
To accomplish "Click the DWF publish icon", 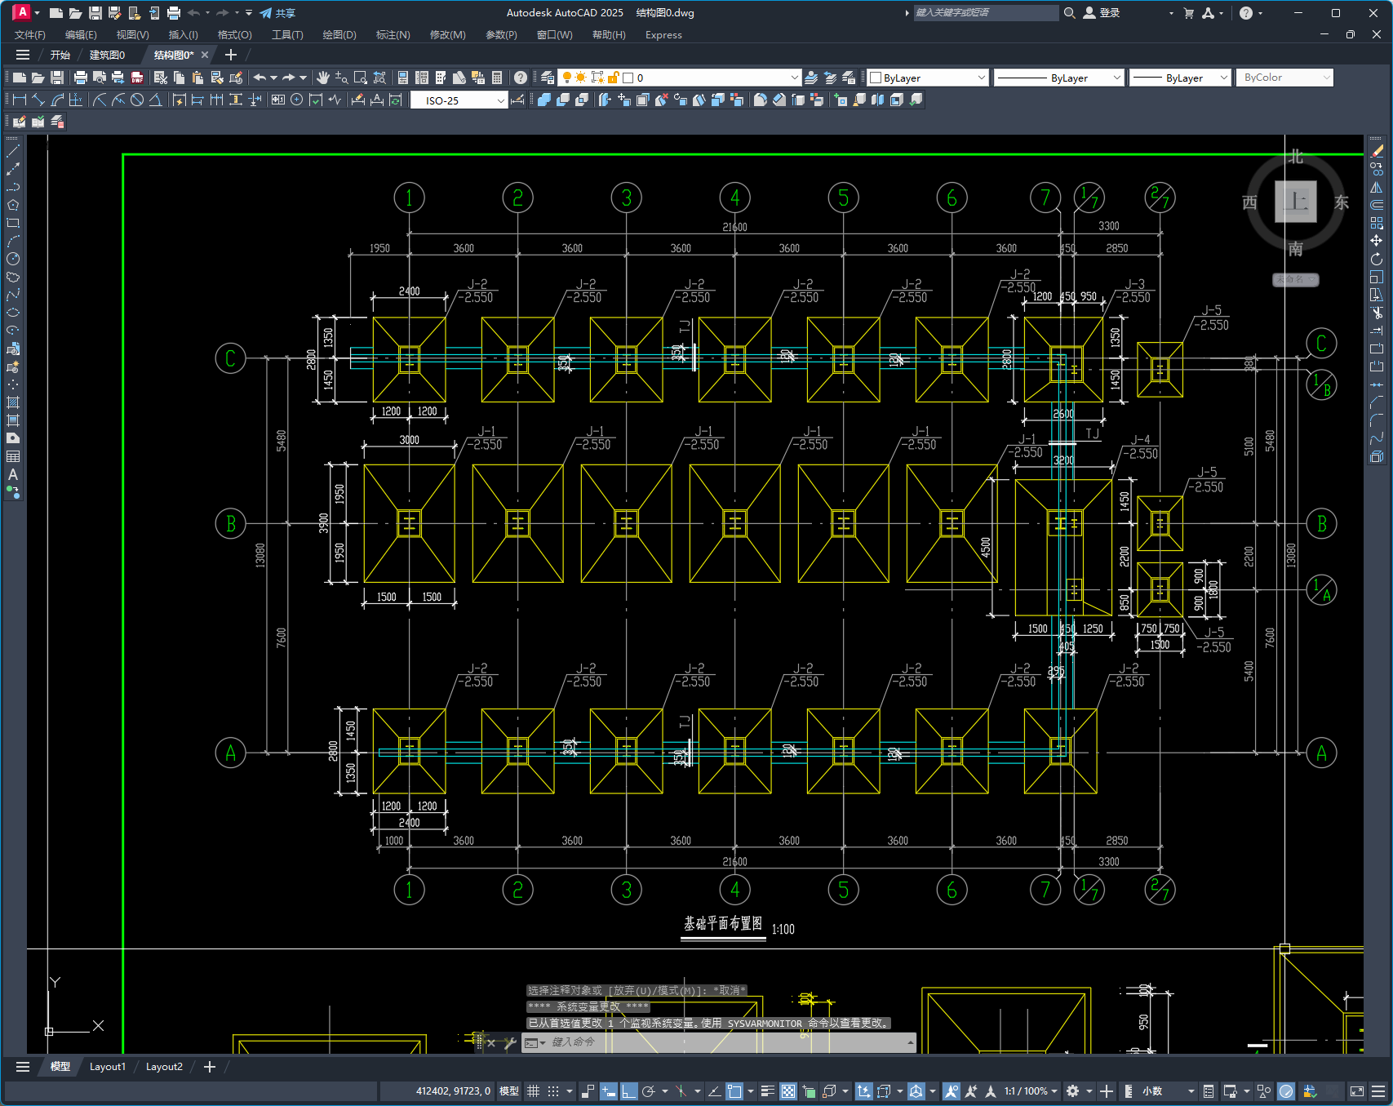I will coord(137,78).
